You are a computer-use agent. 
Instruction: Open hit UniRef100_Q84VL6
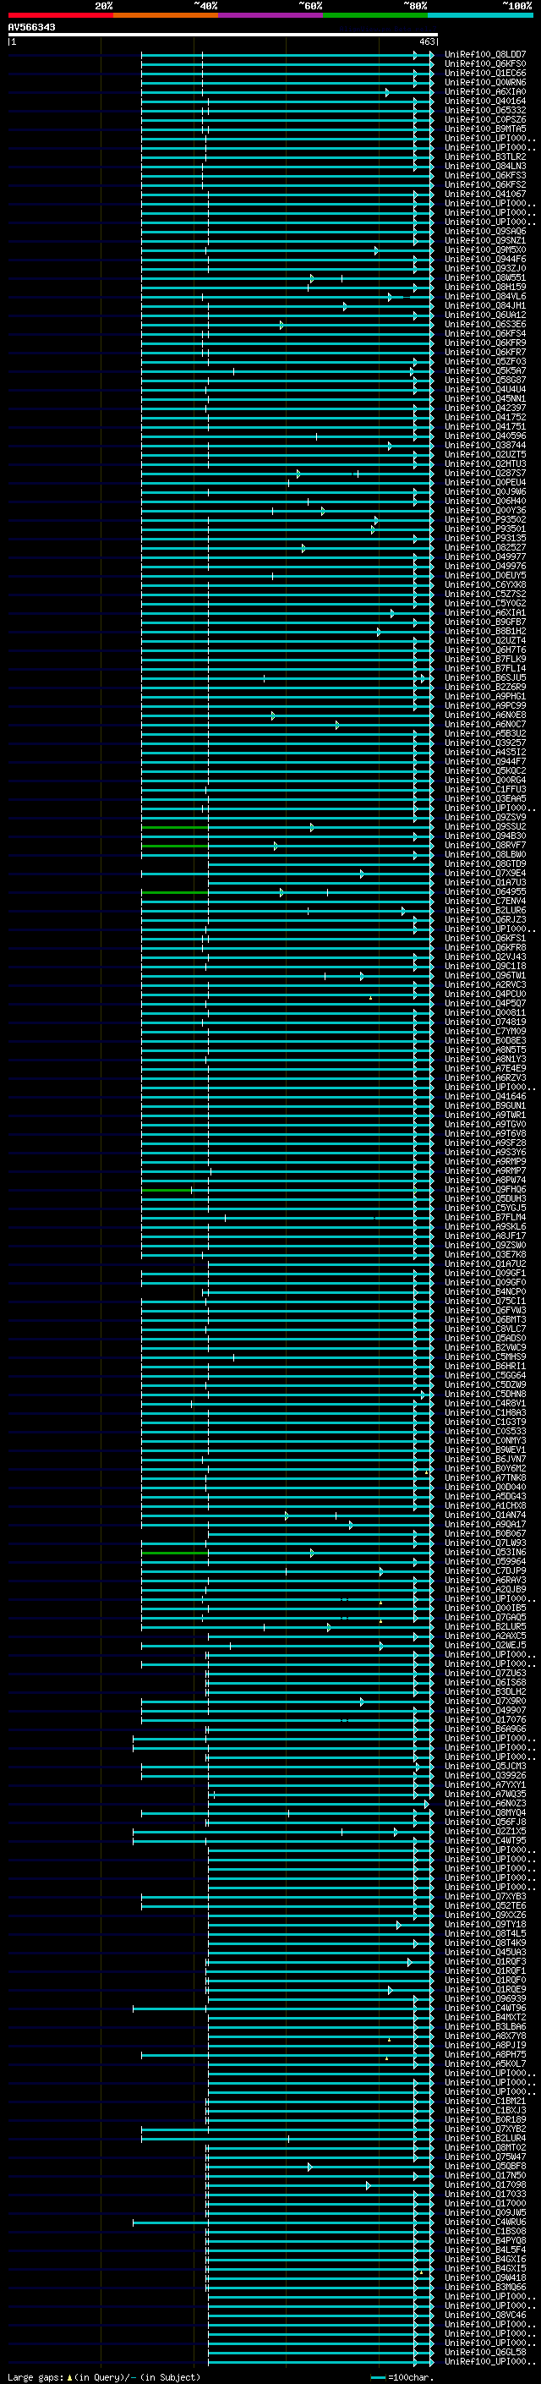tap(485, 296)
